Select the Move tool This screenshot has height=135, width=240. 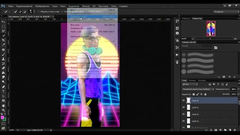(x=3, y=22)
